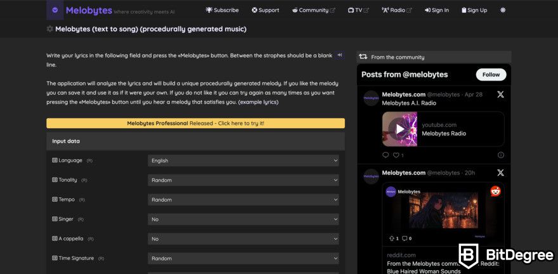Viewport: 558px width, 274px height.
Task: Click the X logo on 20h post
Action: click(x=500, y=173)
